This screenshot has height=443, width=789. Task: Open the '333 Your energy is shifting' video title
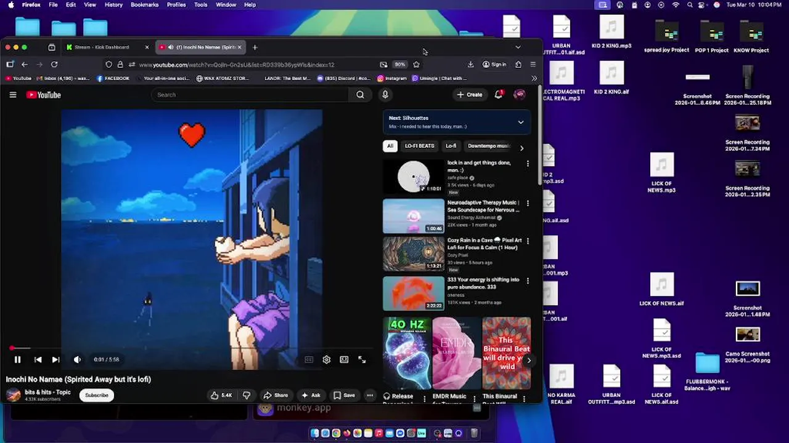click(x=483, y=283)
